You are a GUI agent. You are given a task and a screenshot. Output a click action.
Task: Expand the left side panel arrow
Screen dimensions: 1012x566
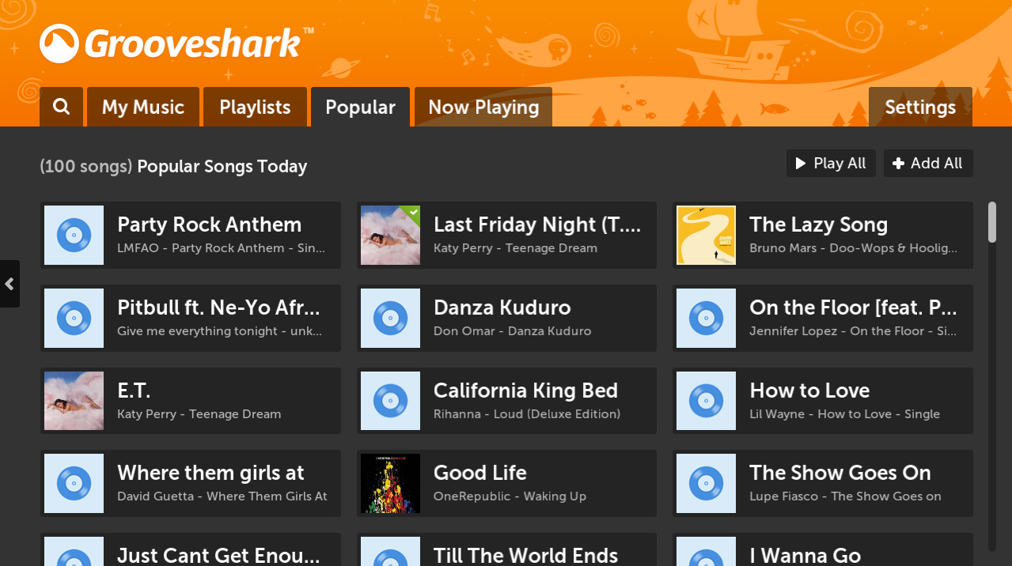pos(9,284)
